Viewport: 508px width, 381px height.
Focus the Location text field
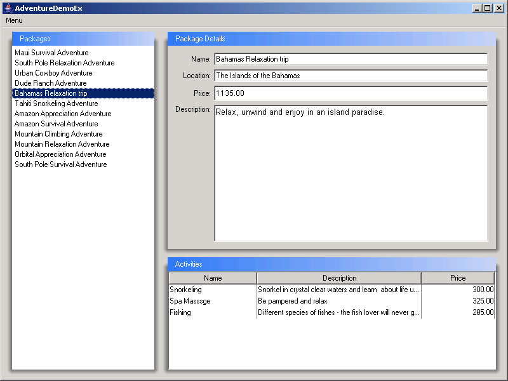351,76
